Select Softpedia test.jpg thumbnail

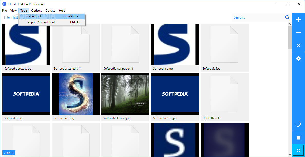(x=175, y=94)
